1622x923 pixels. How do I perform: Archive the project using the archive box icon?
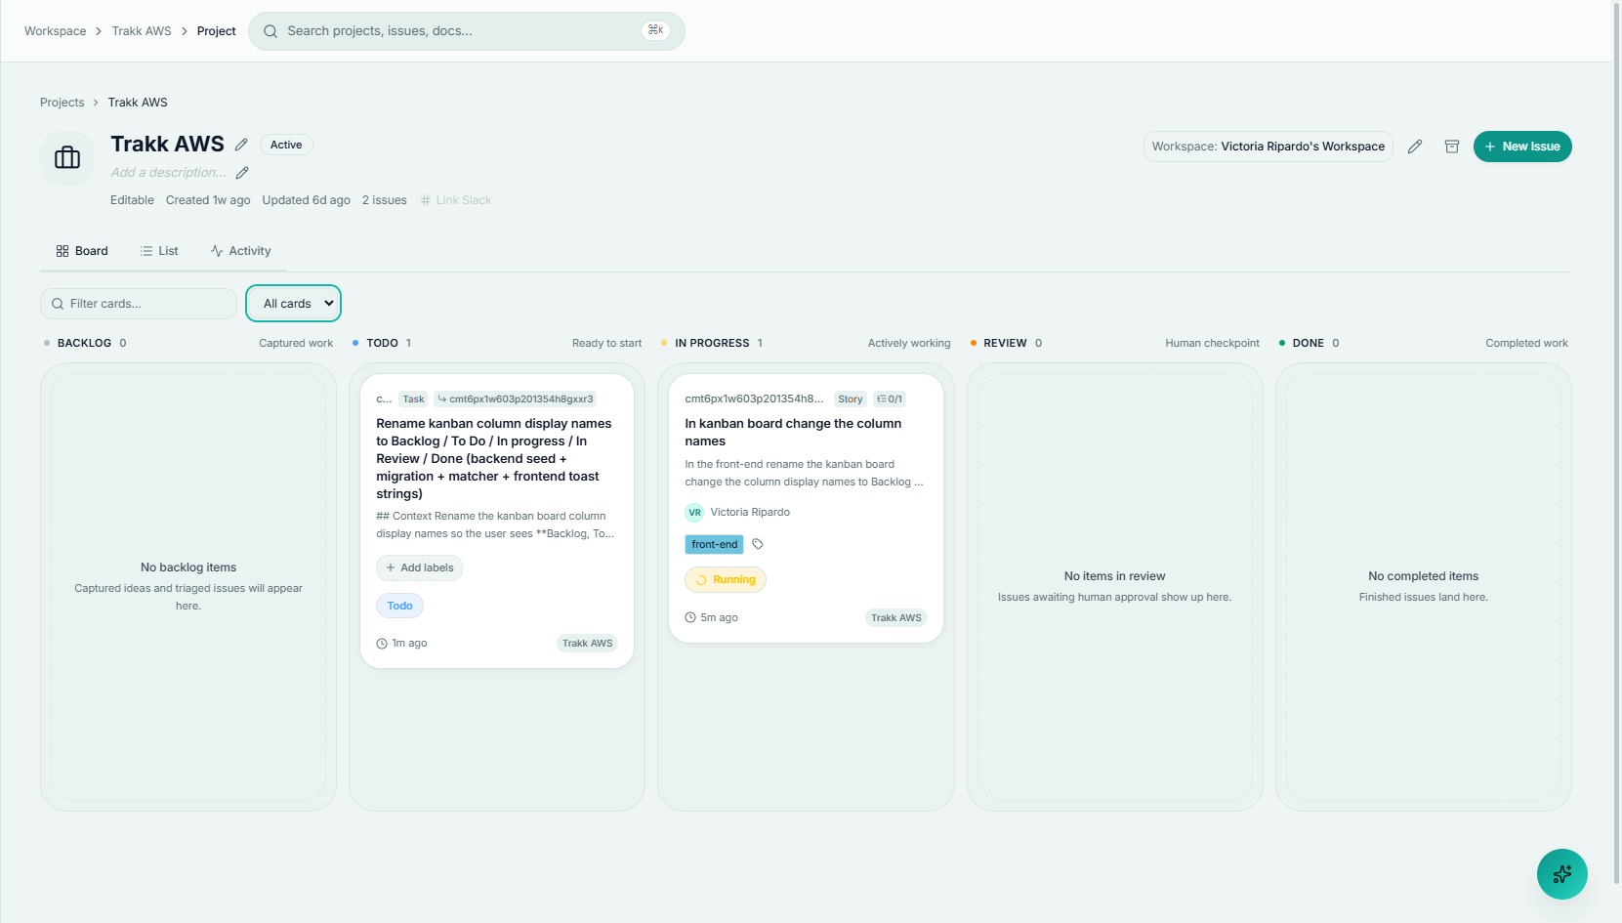pyautogui.click(x=1452, y=147)
